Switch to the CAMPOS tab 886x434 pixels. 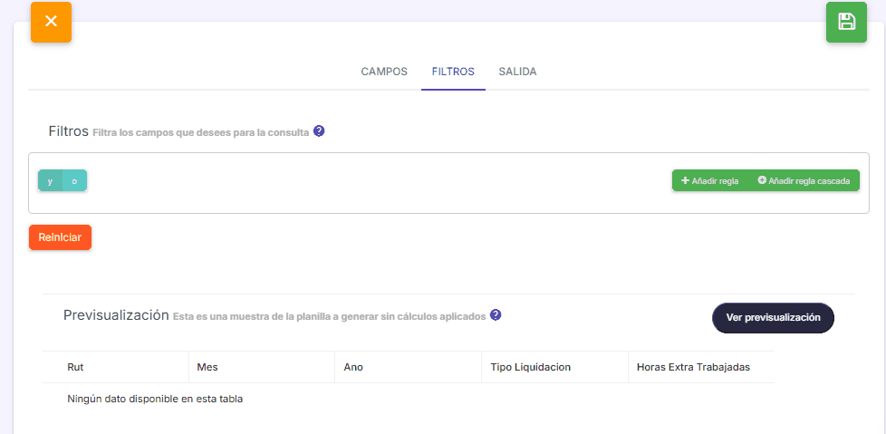[x=384, y=72]
